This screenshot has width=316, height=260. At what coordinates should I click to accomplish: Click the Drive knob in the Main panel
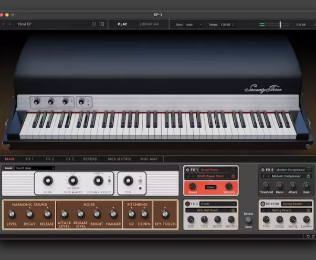[128, 180]
